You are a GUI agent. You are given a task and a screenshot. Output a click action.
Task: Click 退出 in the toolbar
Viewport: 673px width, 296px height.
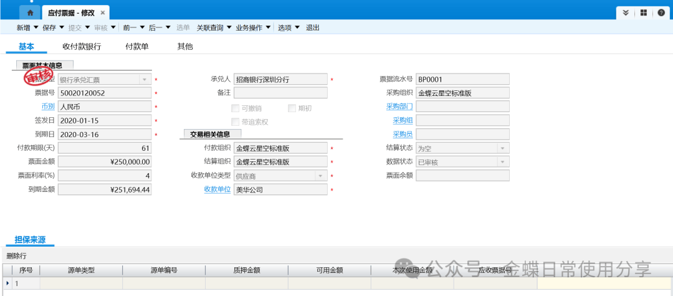point(313,28)
